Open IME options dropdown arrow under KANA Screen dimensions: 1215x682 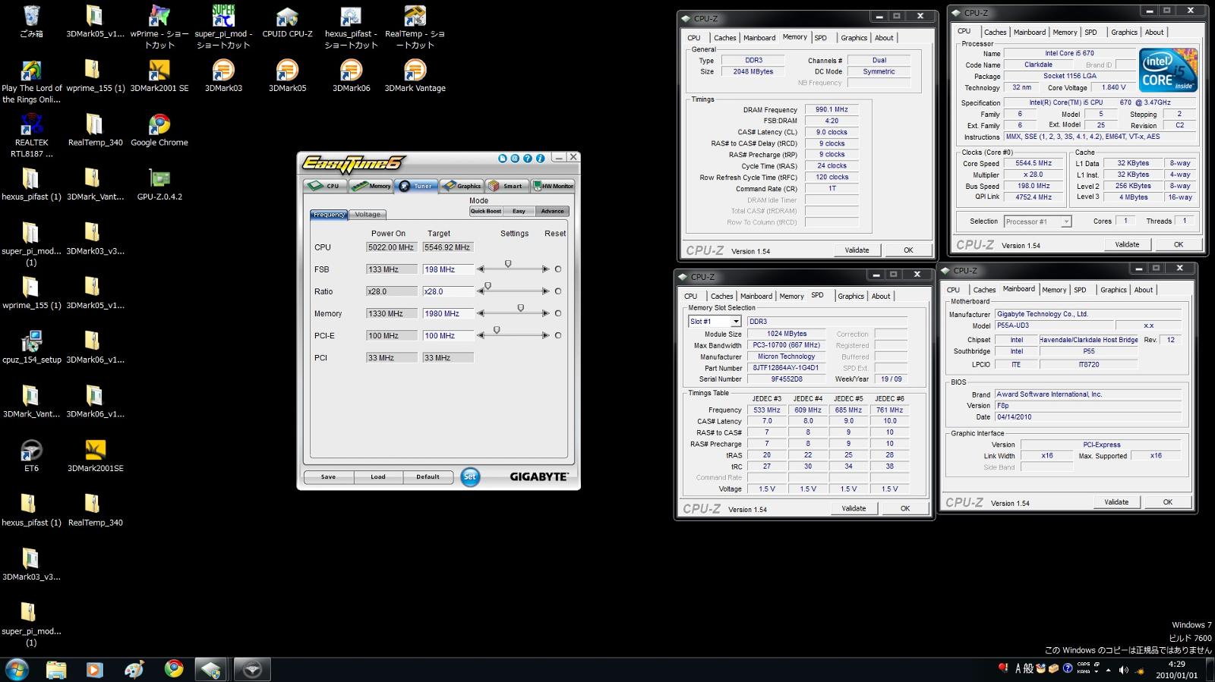coord(1097,672)
